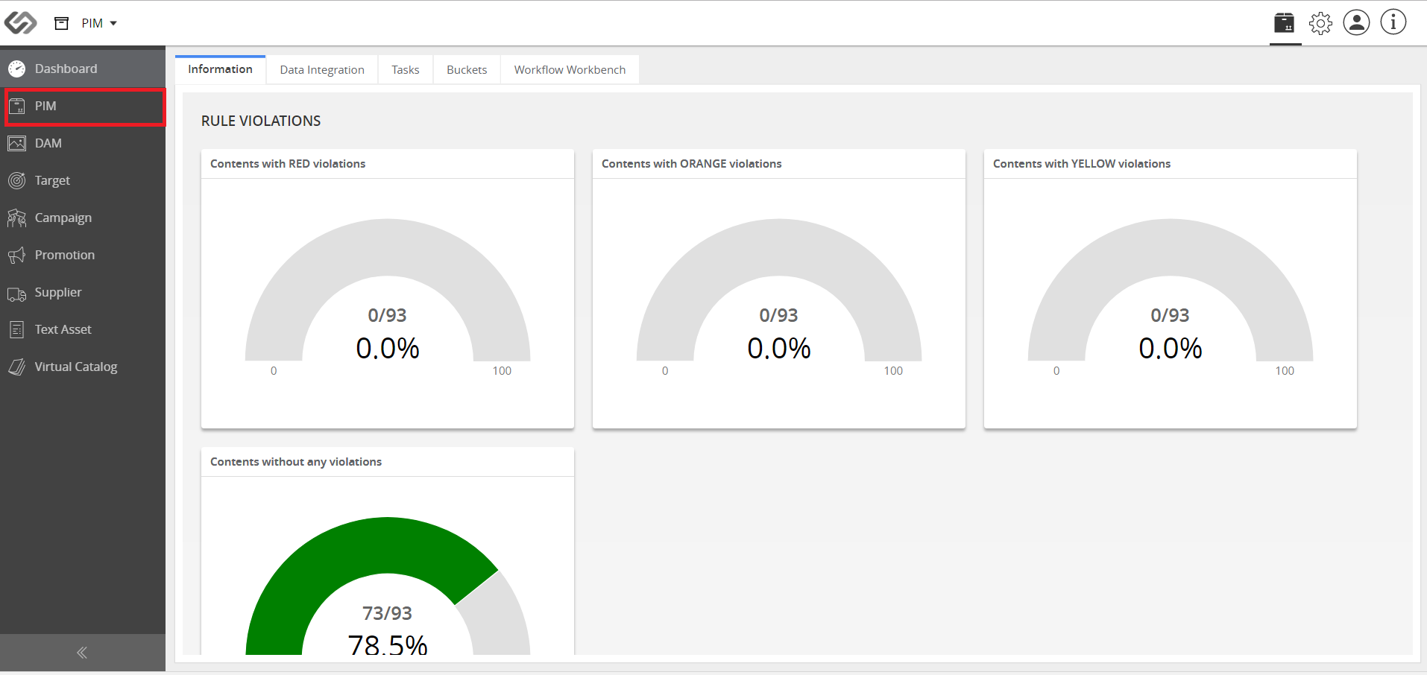Screen dimensions: 1427x675
Task: Click the information circle icon
Action: click(1393, 22)
